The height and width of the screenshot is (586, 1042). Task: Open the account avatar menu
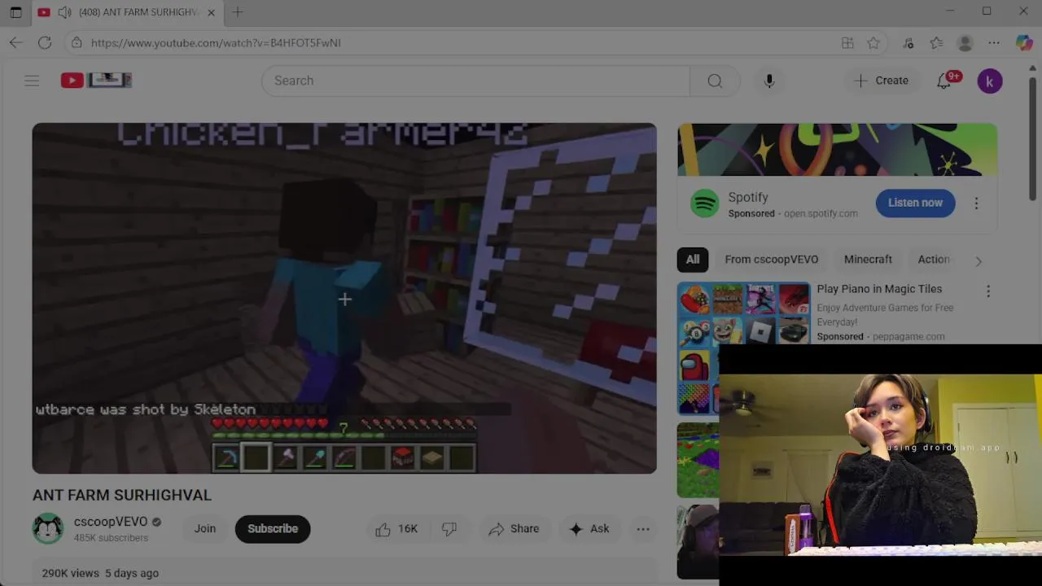[990, 81]
